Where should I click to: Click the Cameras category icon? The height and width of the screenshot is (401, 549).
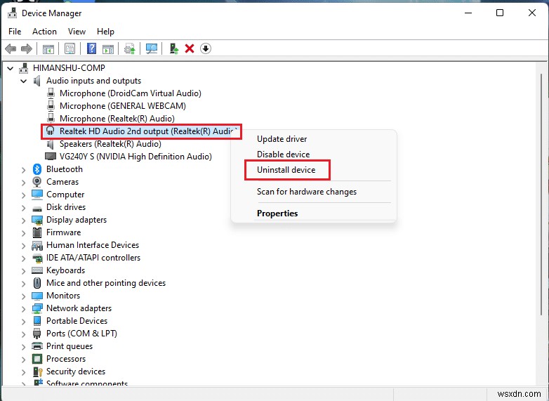pyautogui.click(x=37, y=182)
